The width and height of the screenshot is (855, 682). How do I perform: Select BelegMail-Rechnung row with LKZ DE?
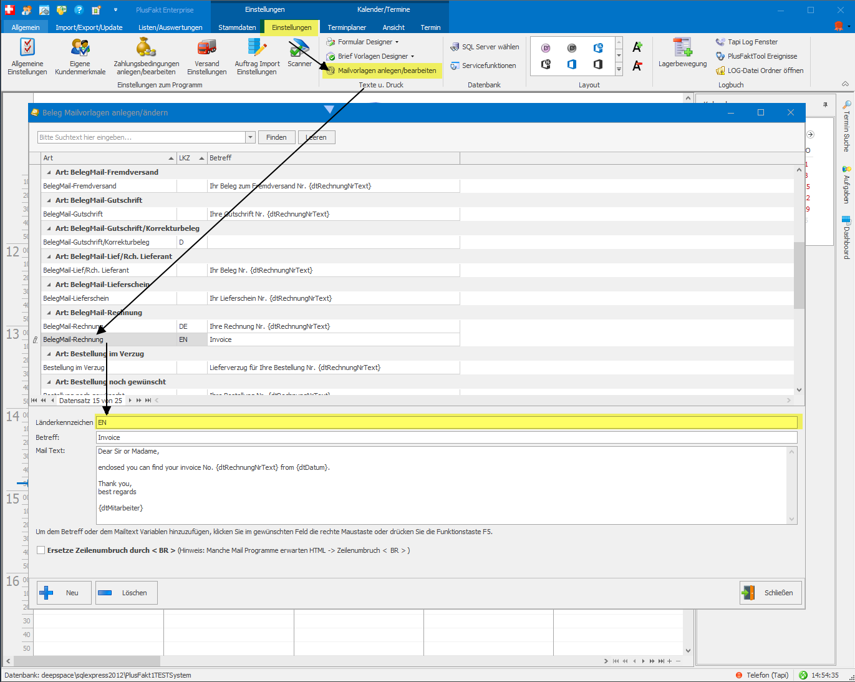[250, 326]
